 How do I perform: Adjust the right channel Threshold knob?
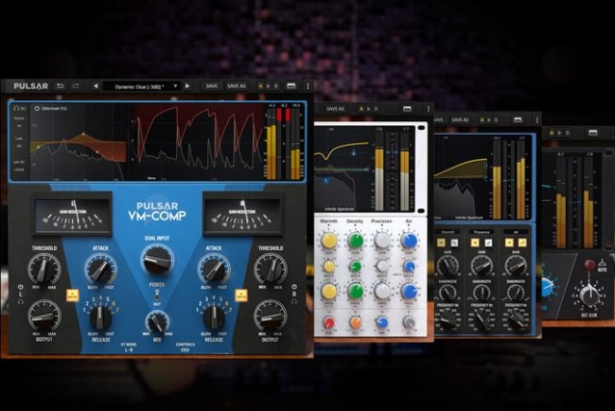(x=271, y=269)
